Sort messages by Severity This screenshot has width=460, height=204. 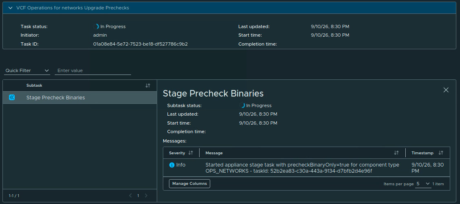(x=191, y=153)
